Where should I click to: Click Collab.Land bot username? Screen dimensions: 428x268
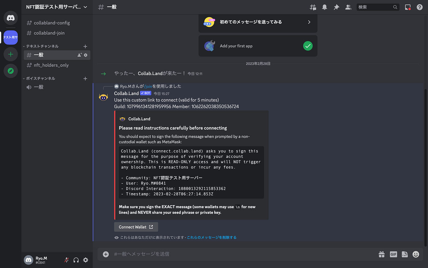coord(126,93)
